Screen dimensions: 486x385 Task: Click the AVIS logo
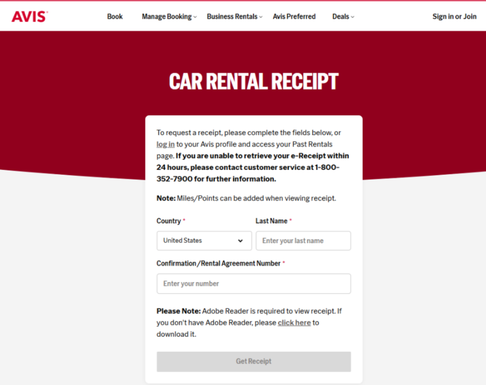point(29,17)
